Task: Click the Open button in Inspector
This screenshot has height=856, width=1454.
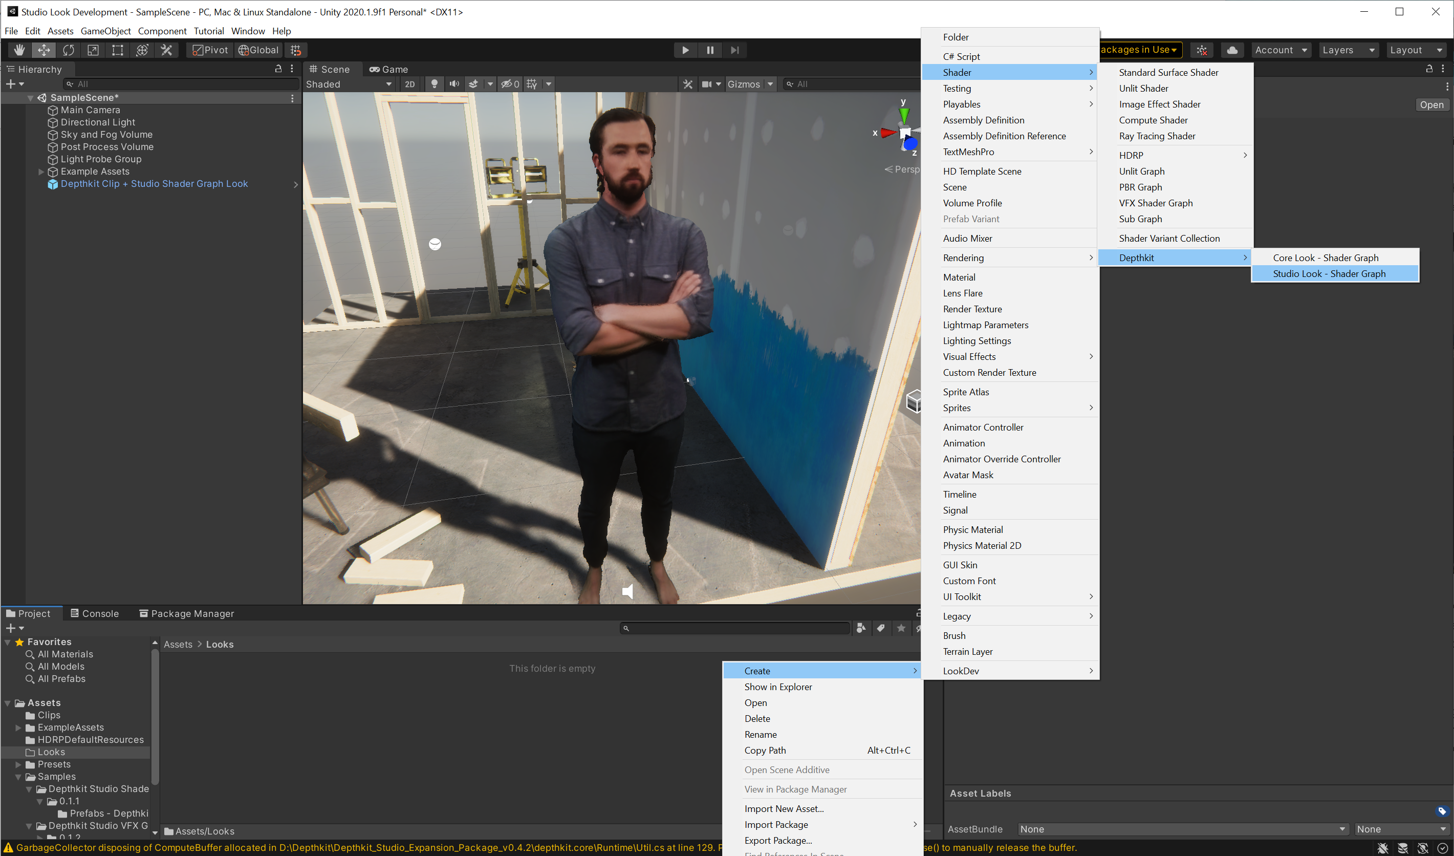Action: point(1431,105)
